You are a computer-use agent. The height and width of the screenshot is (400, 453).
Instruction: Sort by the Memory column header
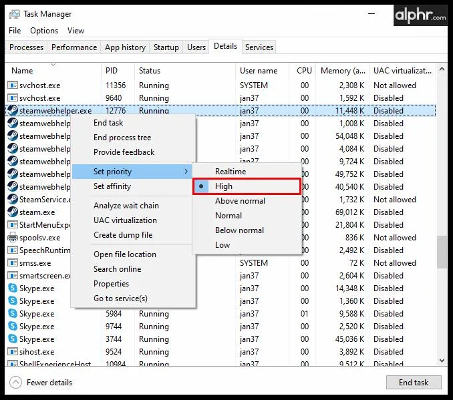(343, 71)
